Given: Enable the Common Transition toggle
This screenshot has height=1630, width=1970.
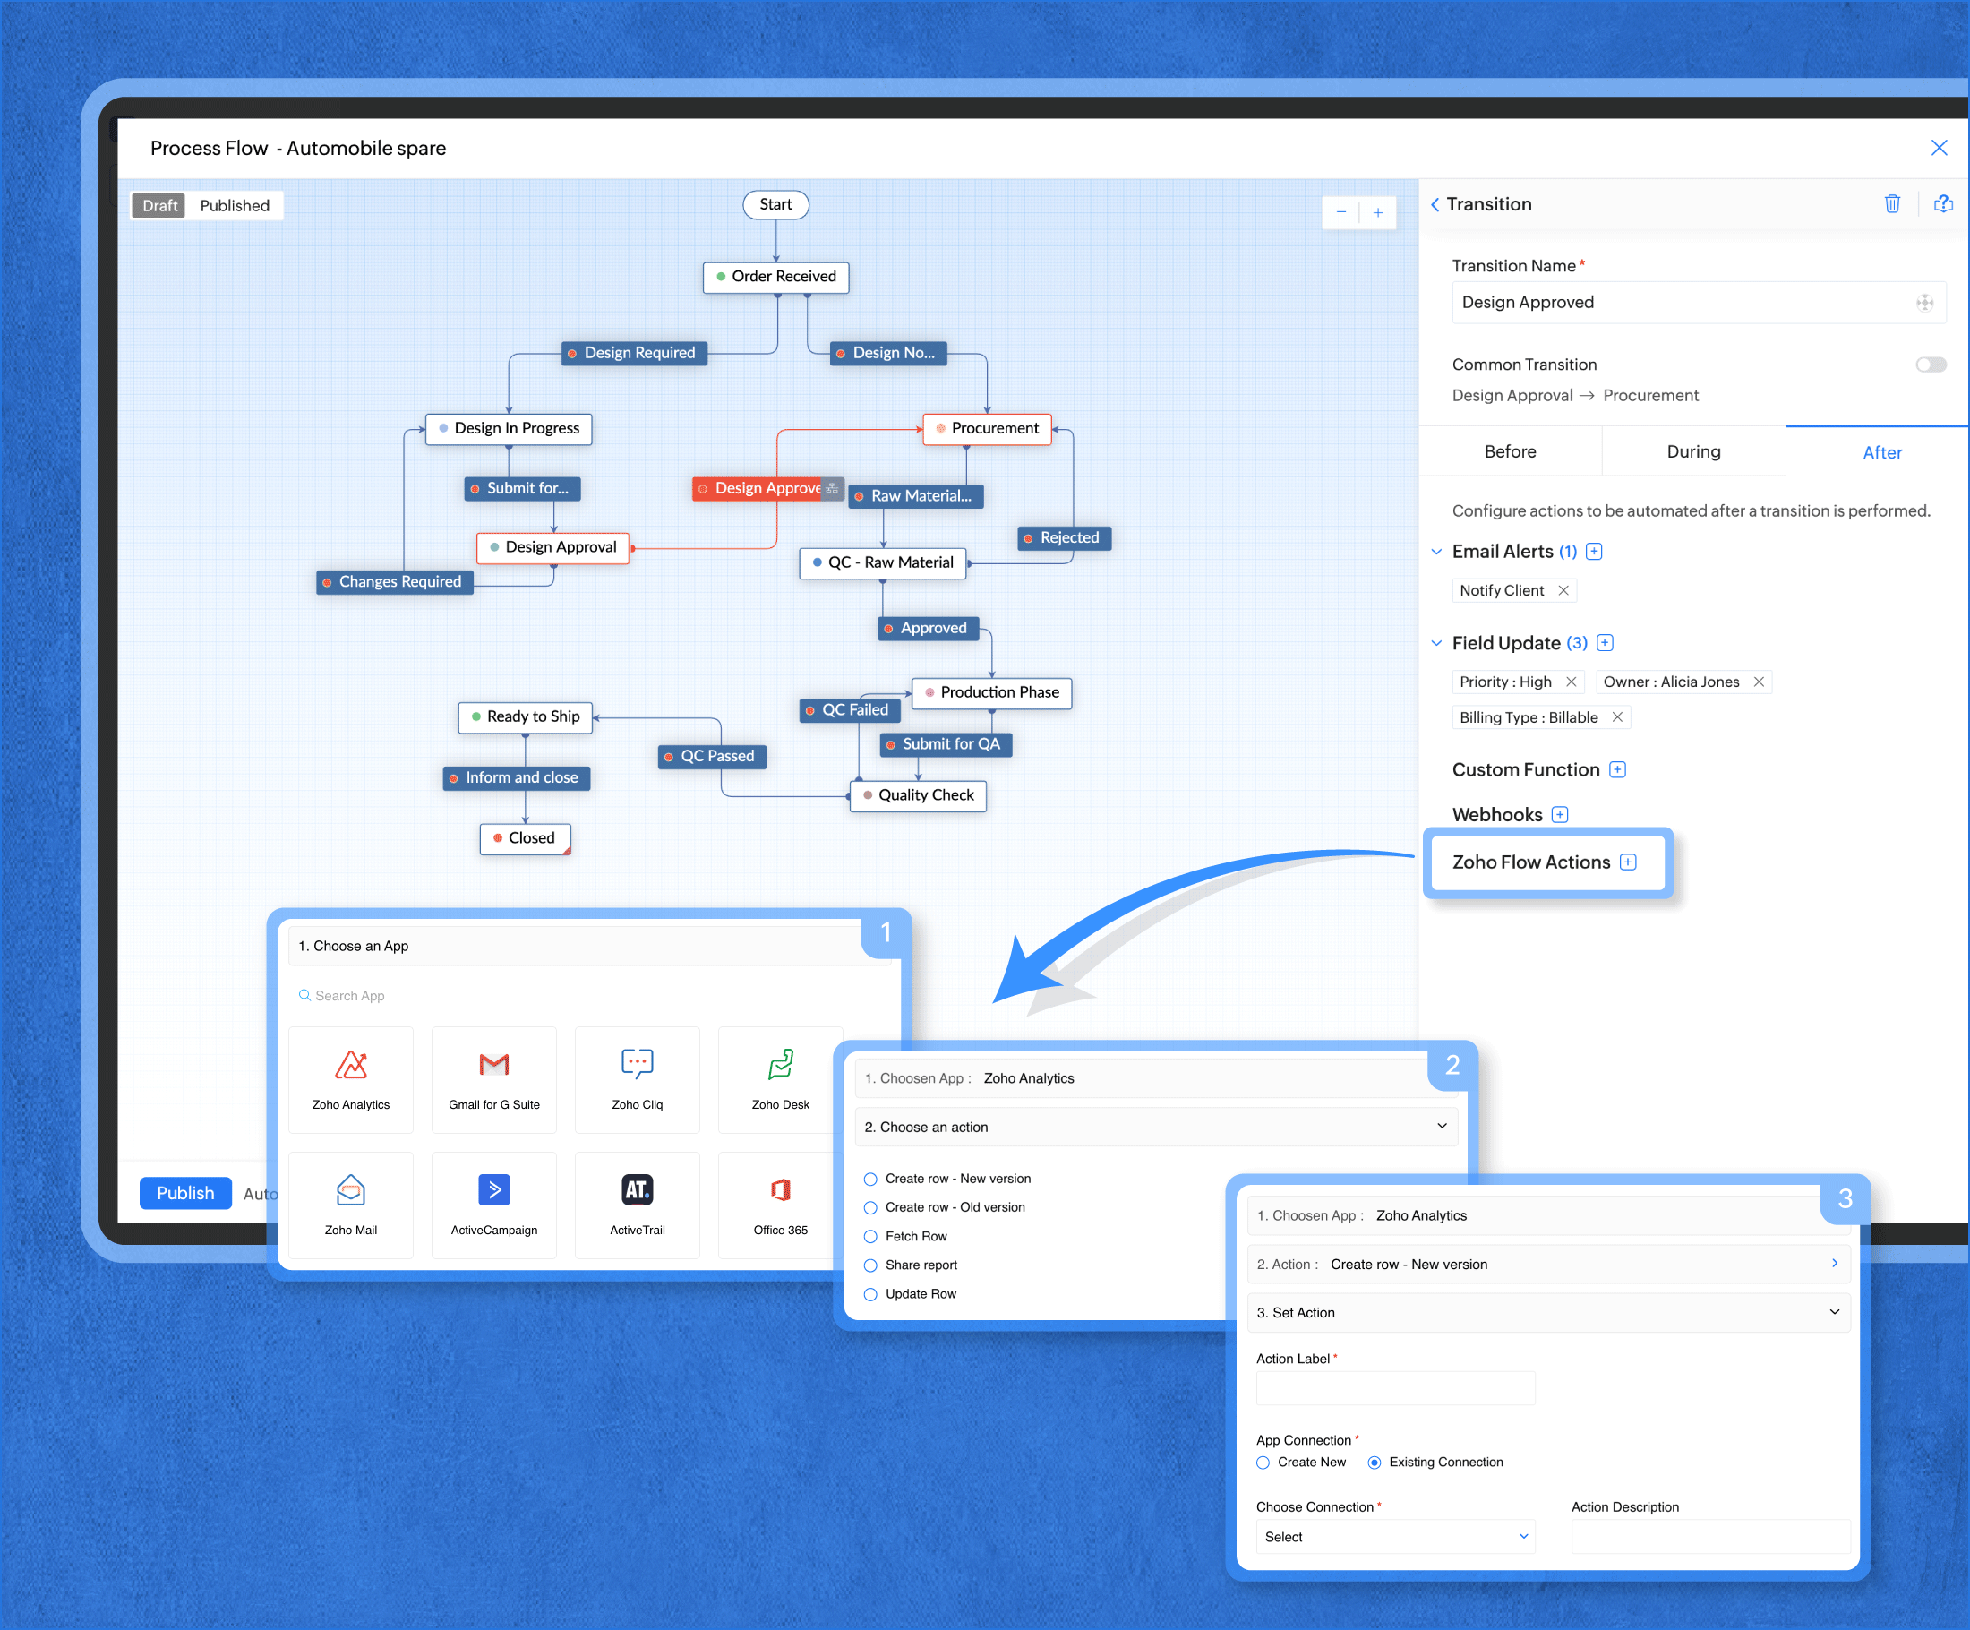Looking at the screenshot, I should (1930, 365).
